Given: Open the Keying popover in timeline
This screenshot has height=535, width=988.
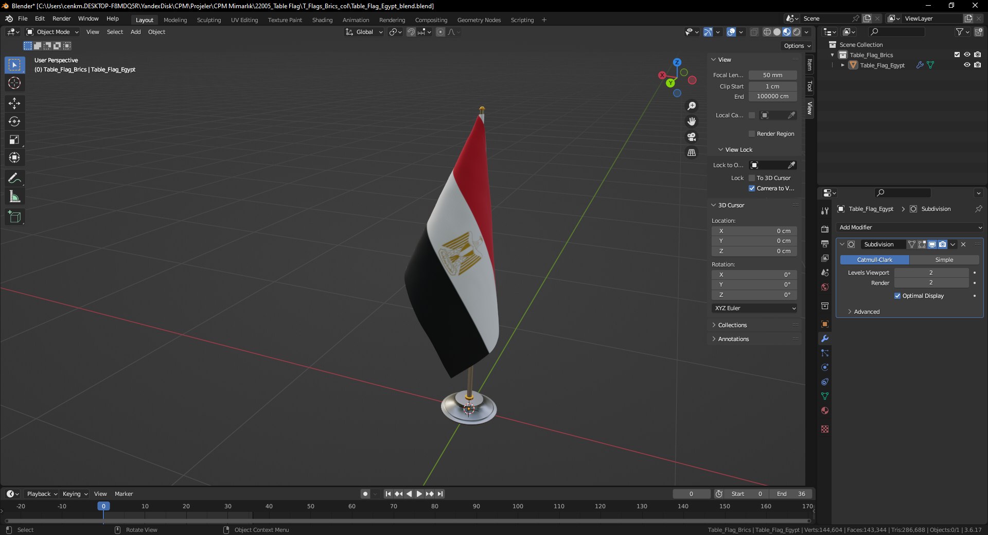Looking at the screenshot, I should point(75,494).
